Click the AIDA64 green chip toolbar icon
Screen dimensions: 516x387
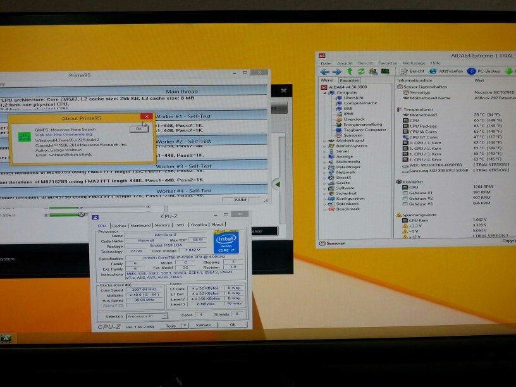click(x=385, y=71)
